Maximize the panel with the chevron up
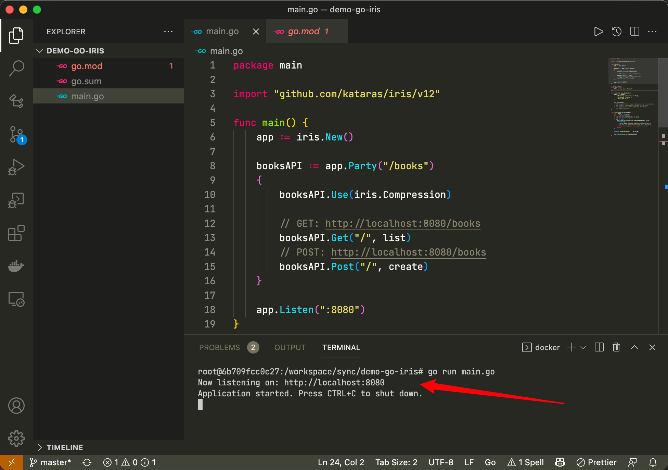 pyautogui.click(x=634, y=347)
